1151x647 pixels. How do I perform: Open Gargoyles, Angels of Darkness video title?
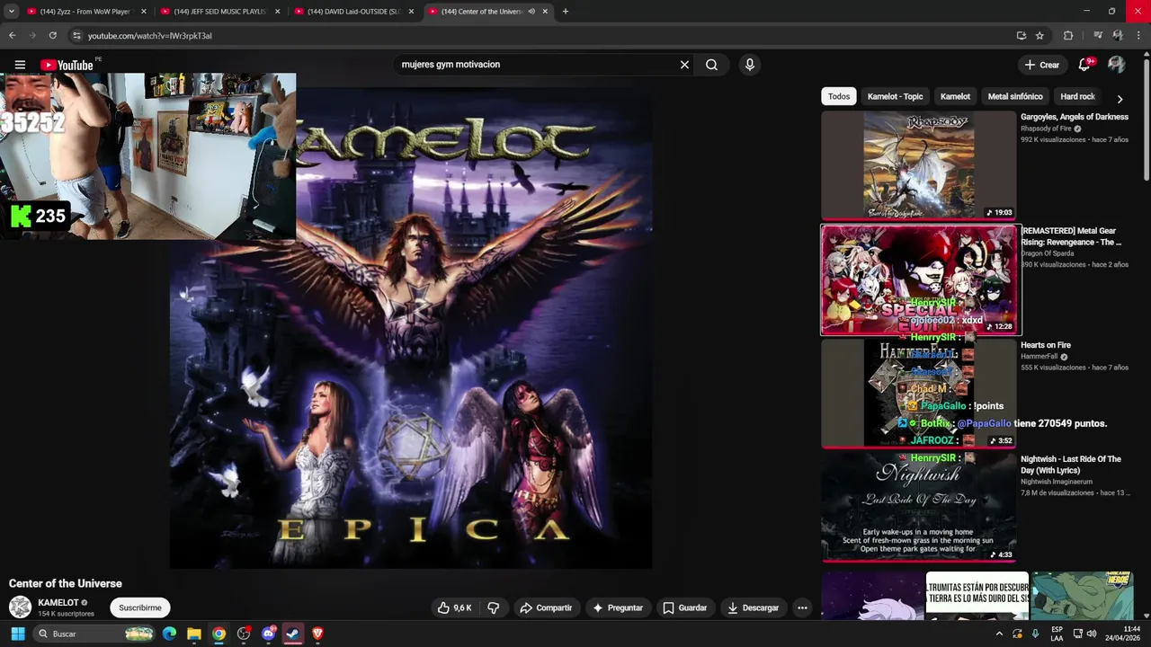1075,117
